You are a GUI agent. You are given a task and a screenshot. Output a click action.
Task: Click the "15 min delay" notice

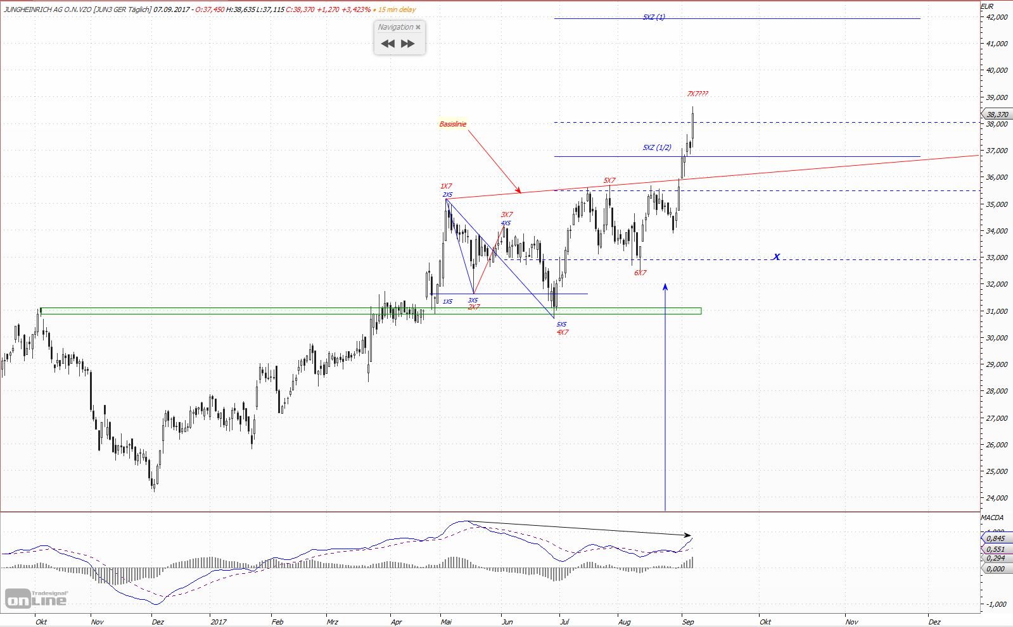coord(397,9)
